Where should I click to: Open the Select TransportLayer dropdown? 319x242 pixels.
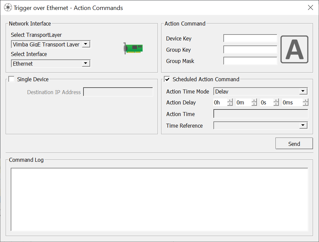[x=86, y=44]
